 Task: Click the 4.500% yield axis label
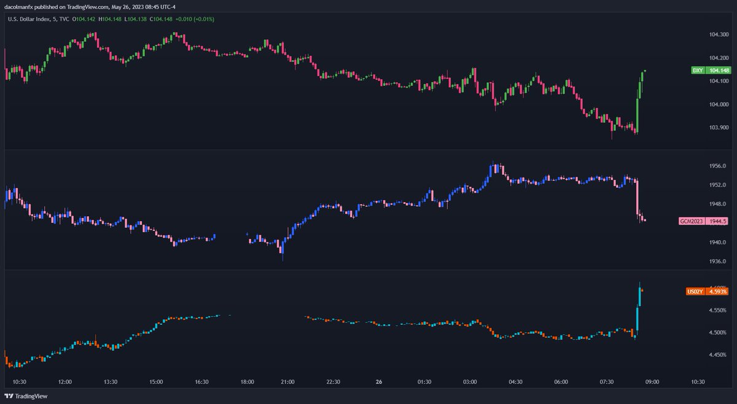tap(719, 333)
